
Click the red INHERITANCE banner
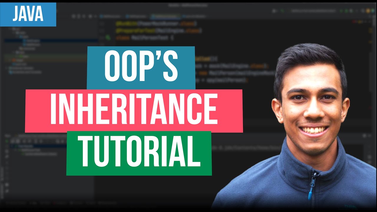(134, 111)
